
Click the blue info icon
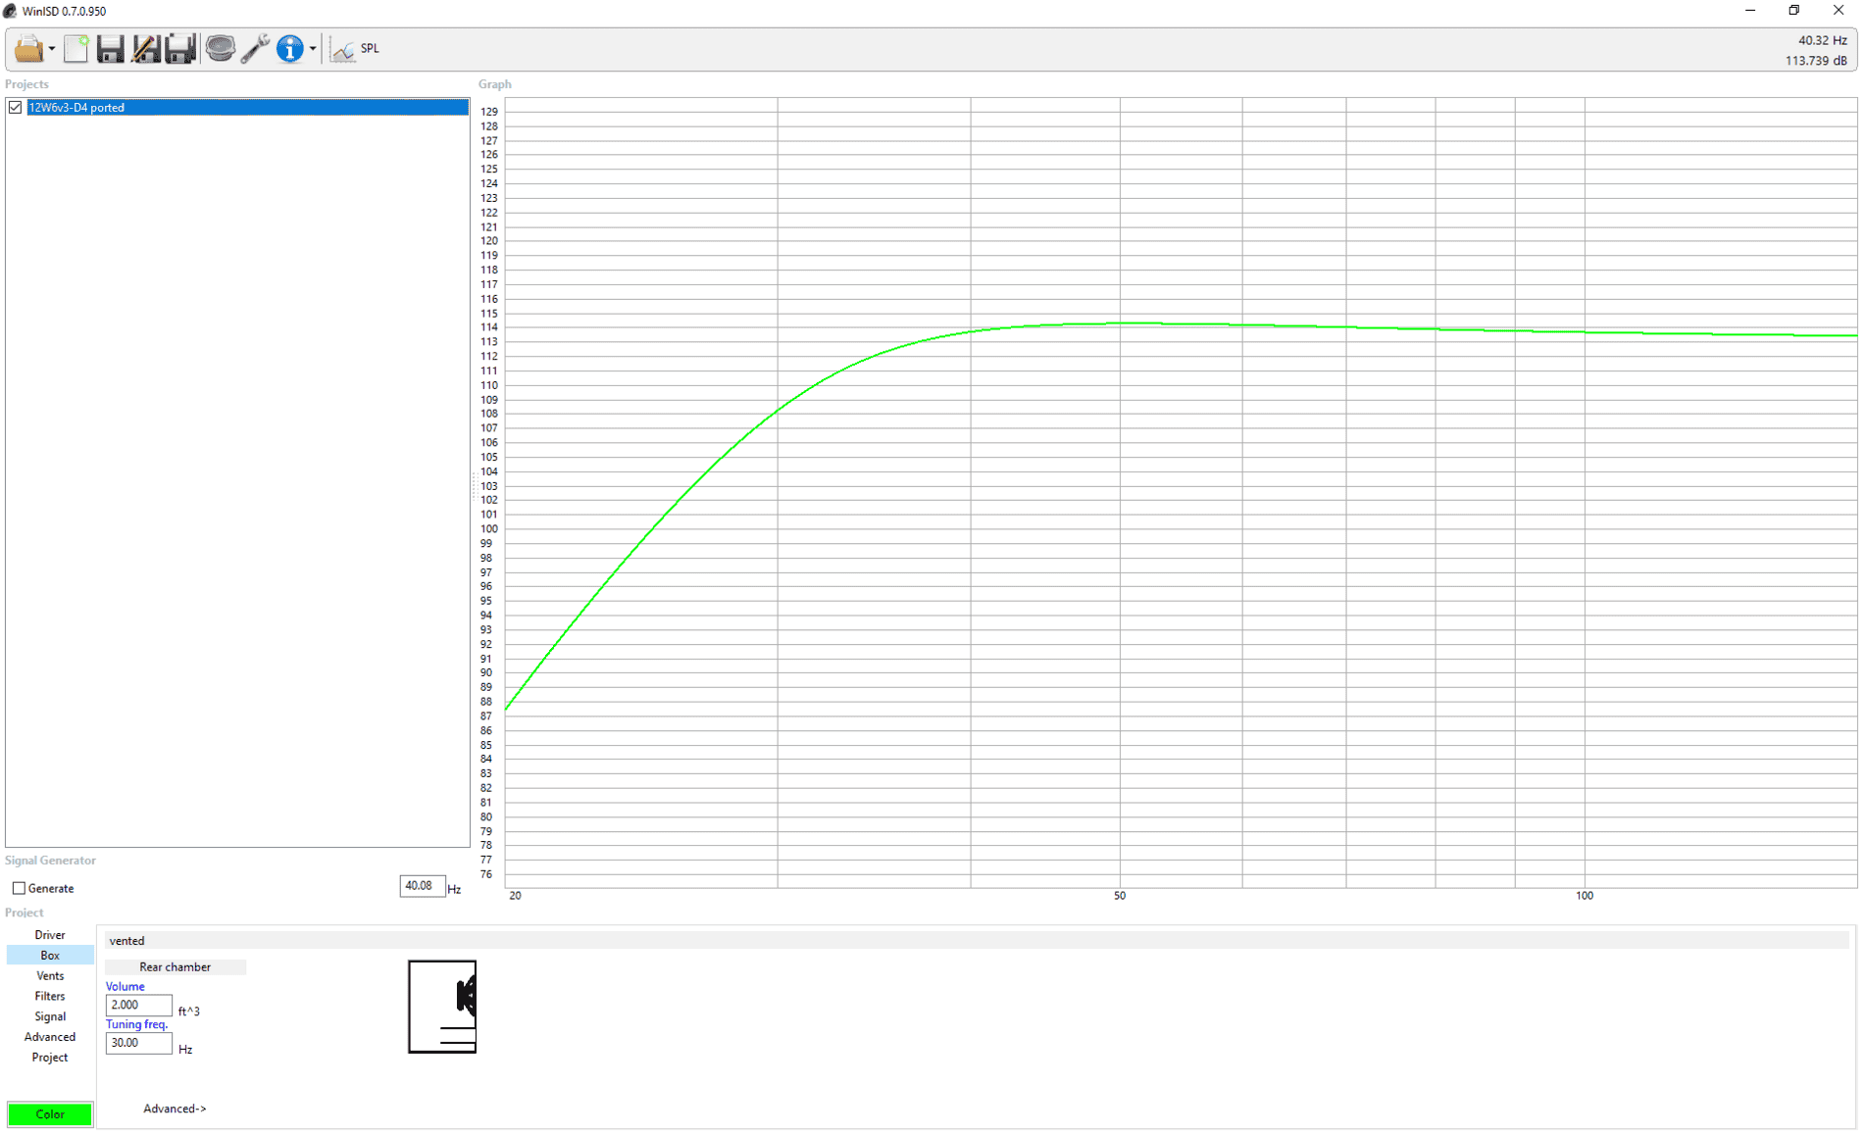coord(290,48)
